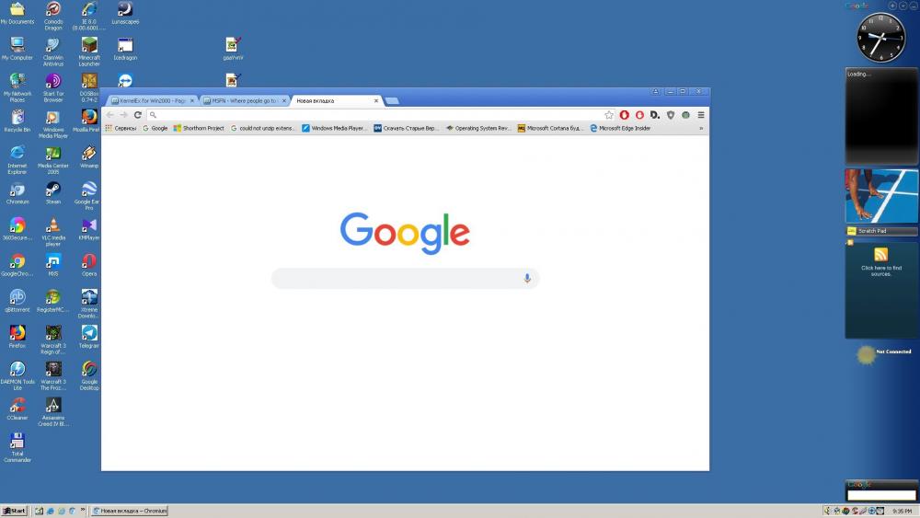Select the Comodo Dragon desktop icon
The width and height of the screenshot is (920, 518).
tap(52, 16)
